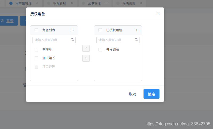Click the move-left arrow transfer button
The width and height of the screenshot is (213, 129).
(x=86, y=48)
